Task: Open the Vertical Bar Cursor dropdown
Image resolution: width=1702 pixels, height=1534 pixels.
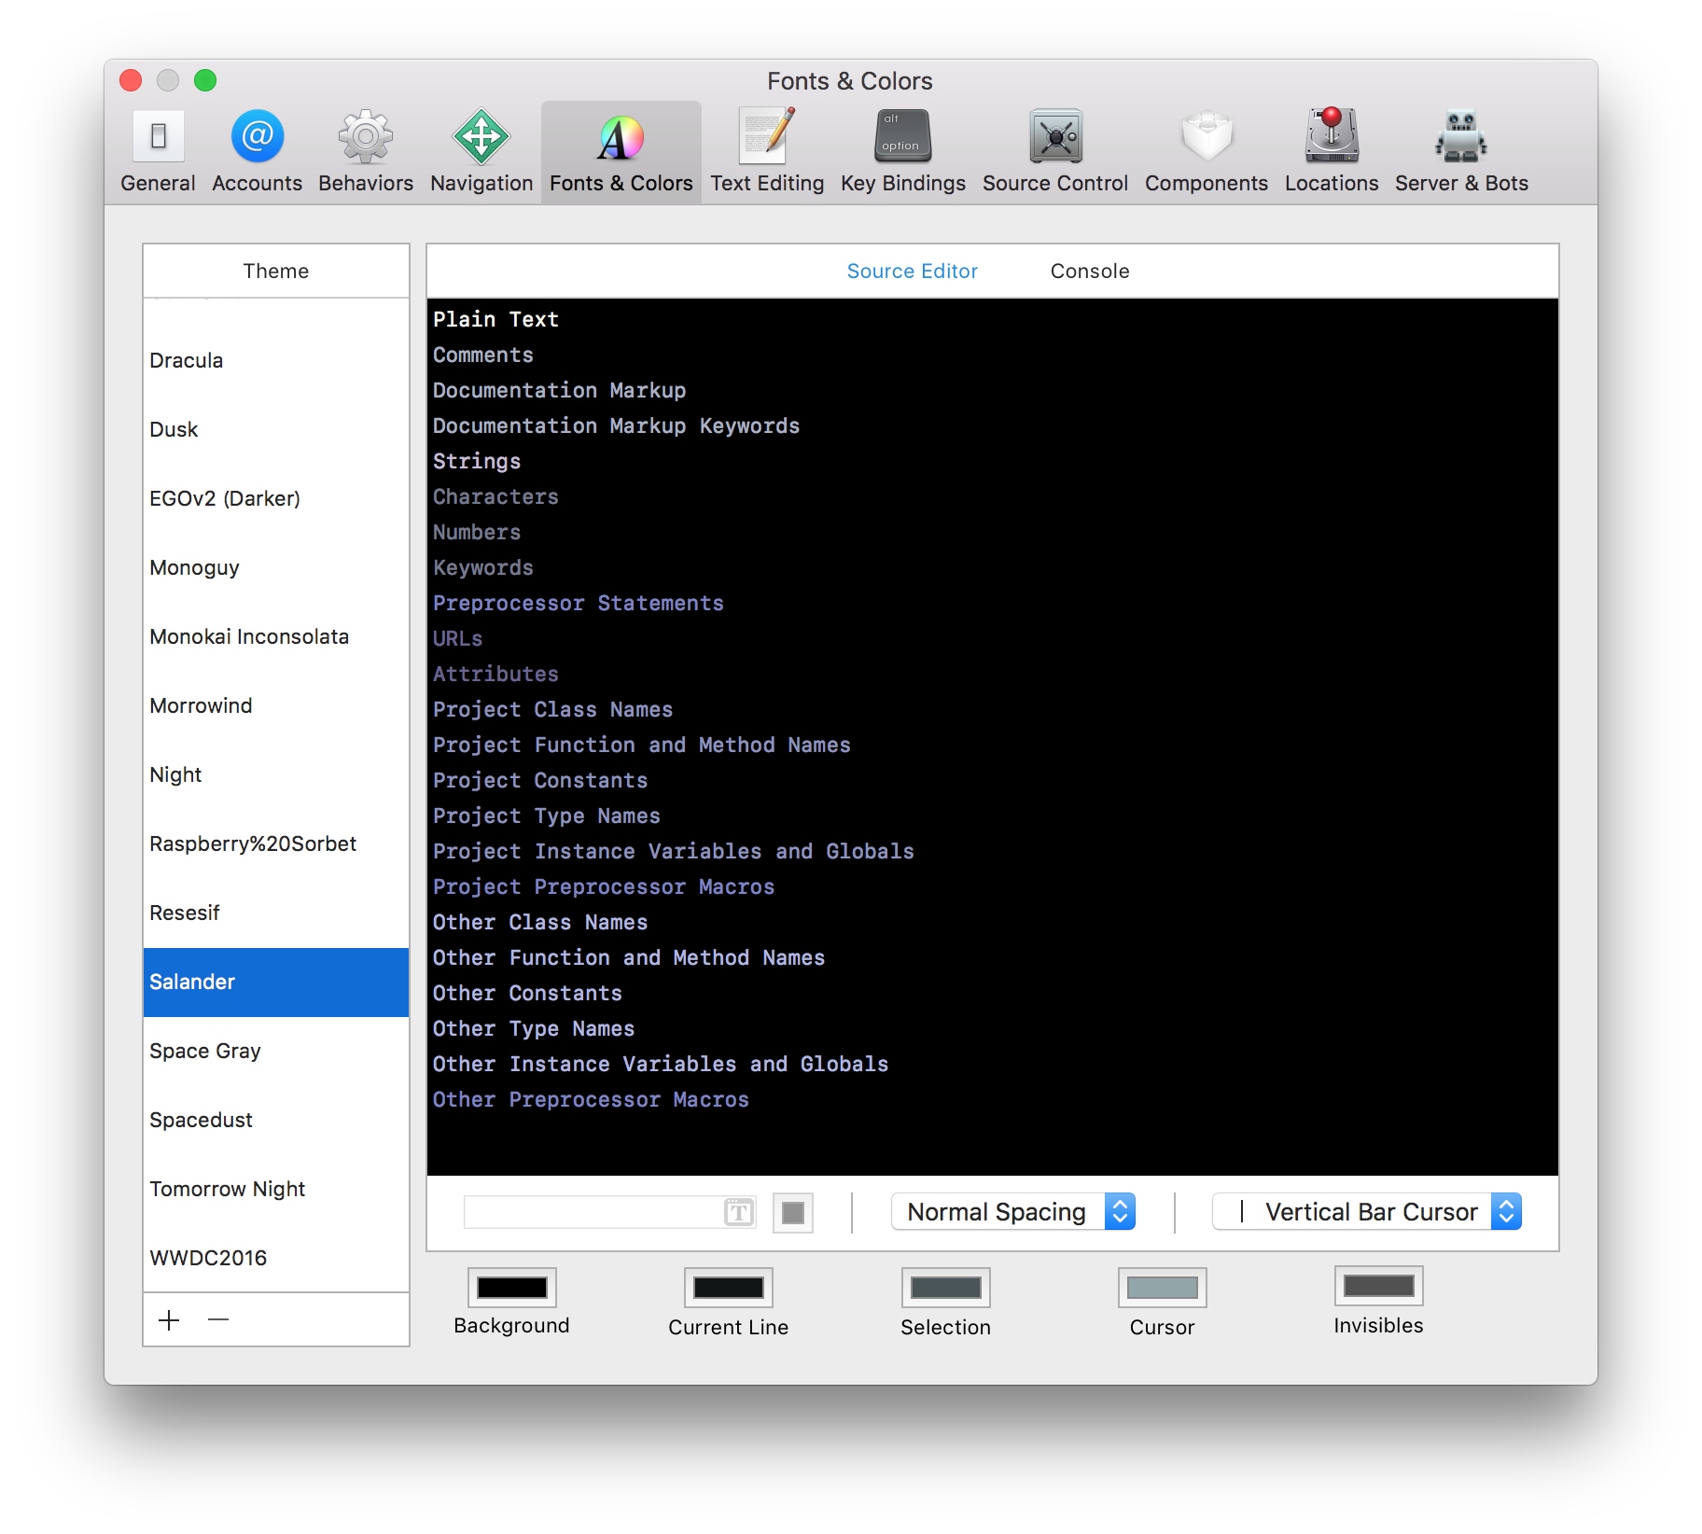Action: tap(1367, 1212)
